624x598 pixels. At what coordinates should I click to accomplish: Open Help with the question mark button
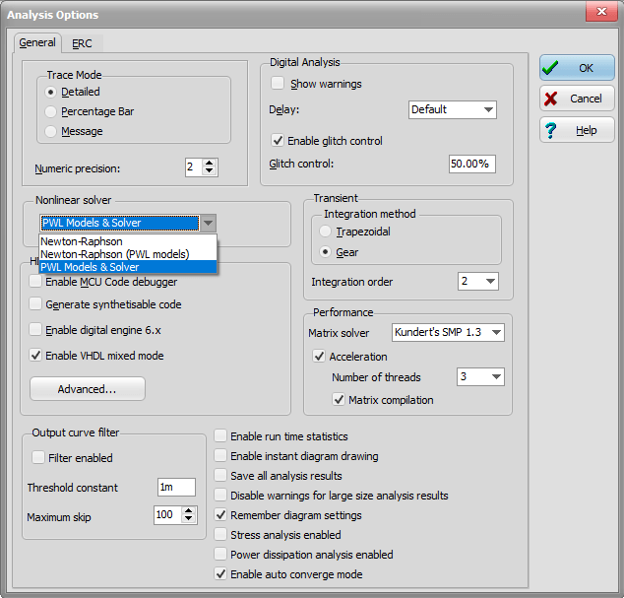[x=577, y=130]
